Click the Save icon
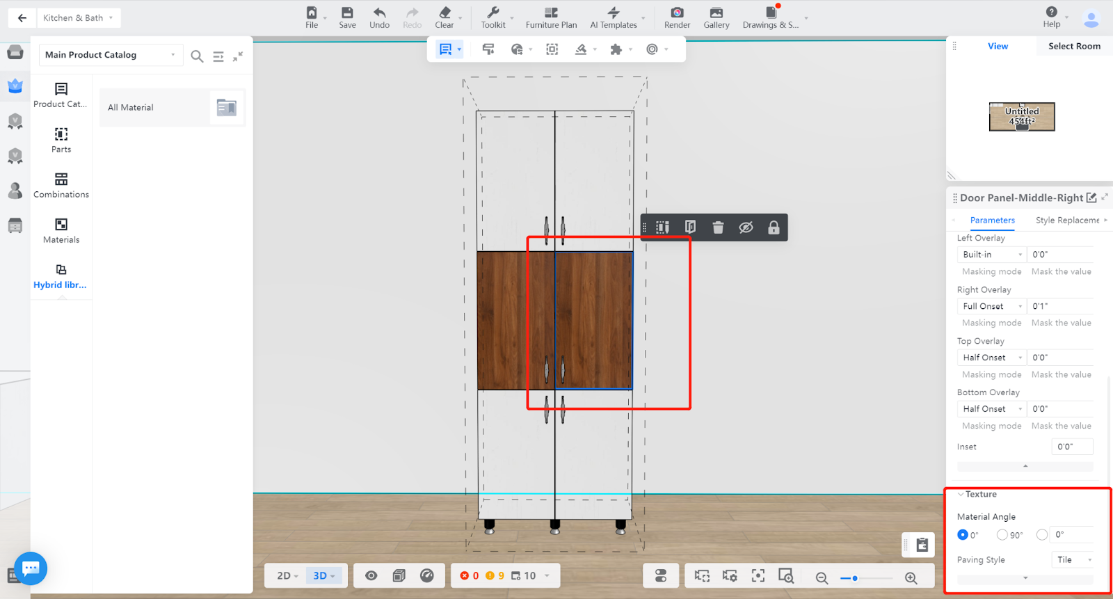 tap(347, 13)
